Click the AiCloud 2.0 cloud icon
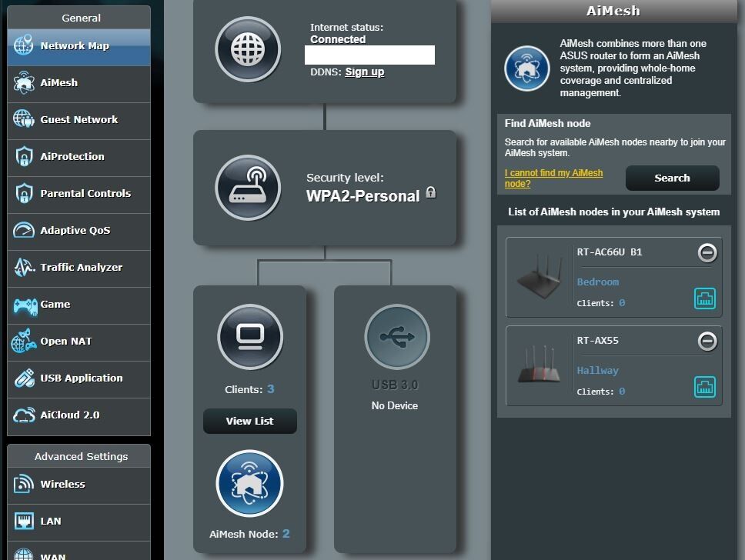Image resolution: width=745 pixels, height=560 pixels. pyautogui.click(x=24, y=415)
